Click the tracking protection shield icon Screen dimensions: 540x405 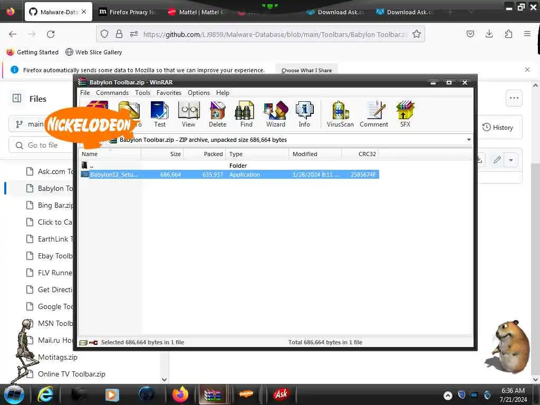[104, 34]
